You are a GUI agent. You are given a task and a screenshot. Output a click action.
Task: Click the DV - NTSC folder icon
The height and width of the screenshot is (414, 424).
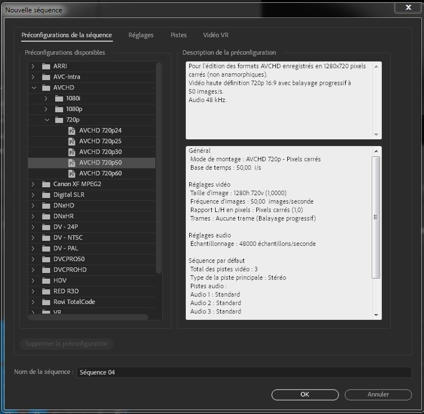click(x=46, y=237)
